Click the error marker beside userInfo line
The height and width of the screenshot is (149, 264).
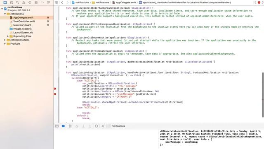[55, 94]
